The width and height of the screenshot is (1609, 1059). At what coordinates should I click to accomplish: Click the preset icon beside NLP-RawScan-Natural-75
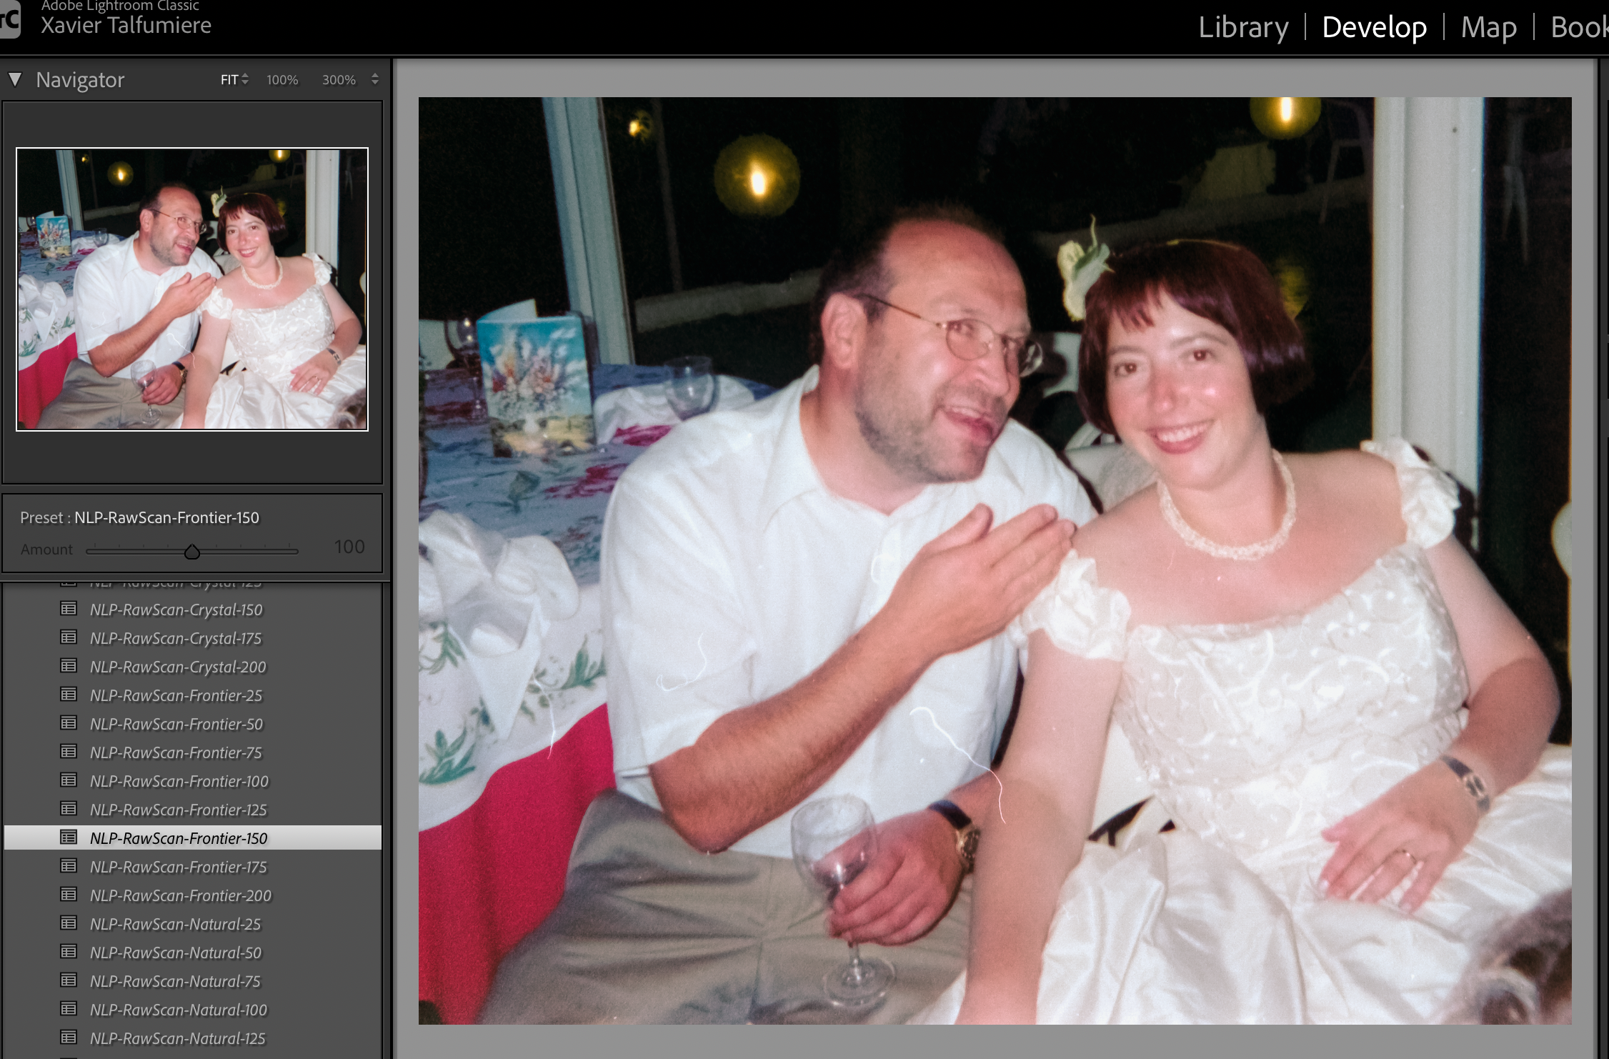69,980
